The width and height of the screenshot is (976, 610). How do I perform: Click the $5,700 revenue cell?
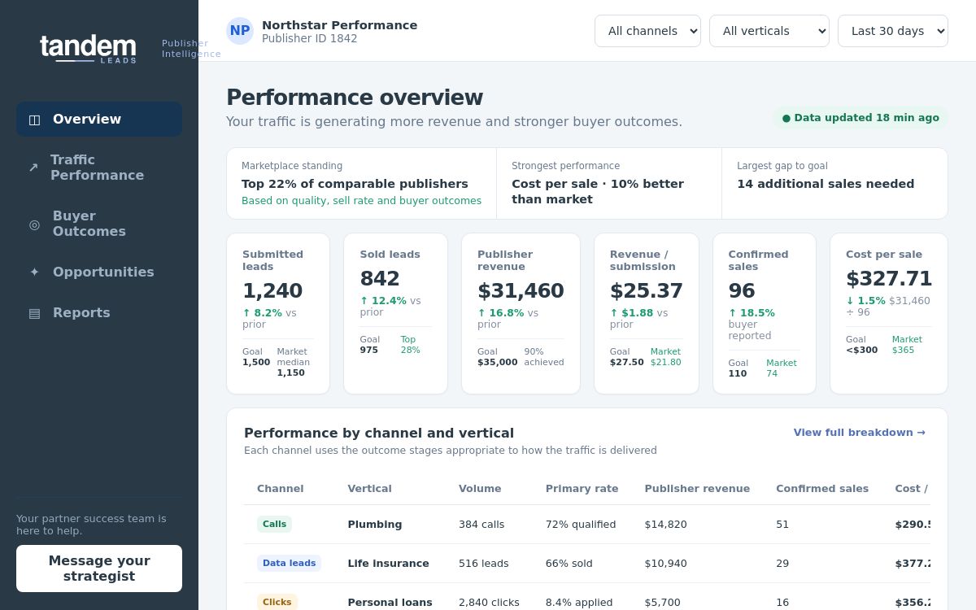coord(663,603)
